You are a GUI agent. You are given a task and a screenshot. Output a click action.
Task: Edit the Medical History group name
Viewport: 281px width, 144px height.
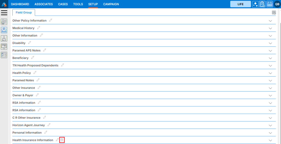(x=39, y=28)
